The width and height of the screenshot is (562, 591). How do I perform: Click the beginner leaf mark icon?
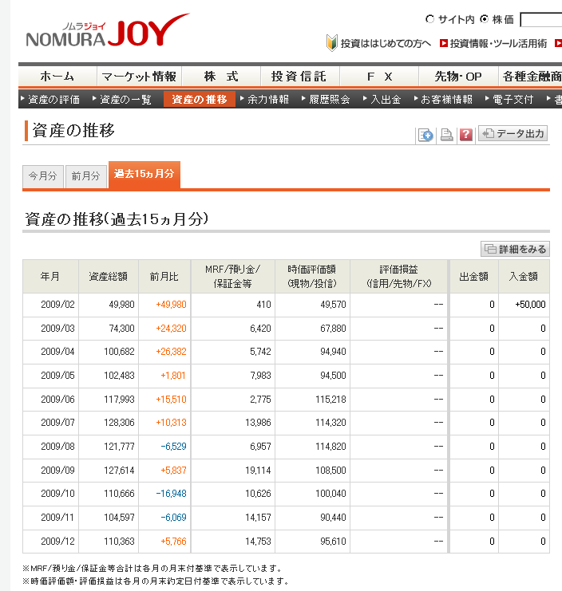coord(331,43)
